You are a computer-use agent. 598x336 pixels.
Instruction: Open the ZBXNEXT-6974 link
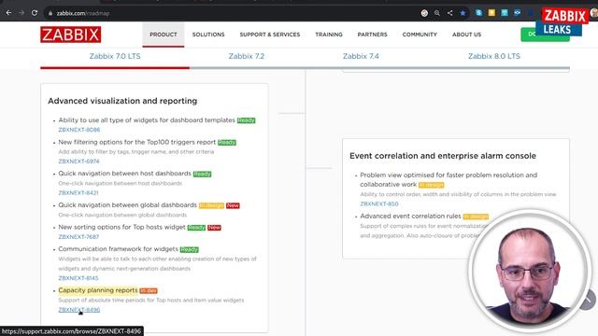(78, 161)
